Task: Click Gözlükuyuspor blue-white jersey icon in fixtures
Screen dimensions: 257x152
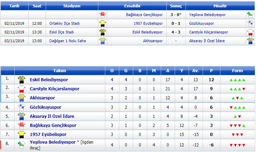Action: pos(250,23)
